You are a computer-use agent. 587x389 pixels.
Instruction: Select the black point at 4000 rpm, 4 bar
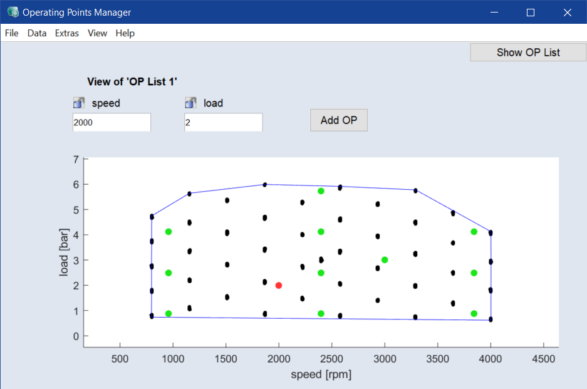[491, 233]
